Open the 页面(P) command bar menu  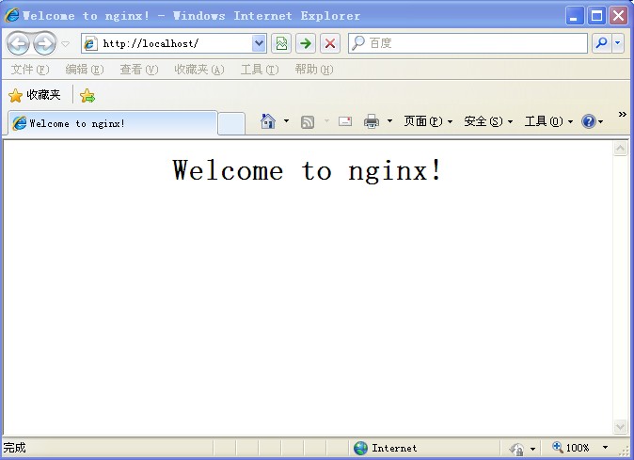tap(428, 121)
